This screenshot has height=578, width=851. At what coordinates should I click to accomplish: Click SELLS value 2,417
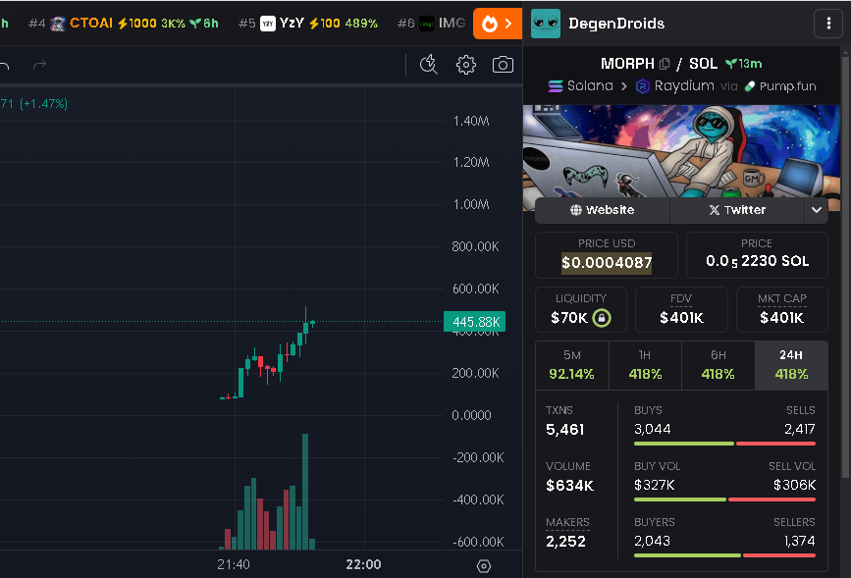point(799,429)
